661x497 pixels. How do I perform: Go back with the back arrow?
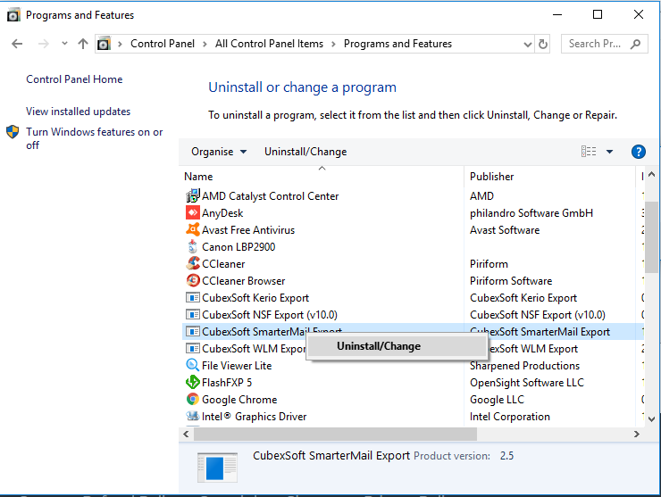[x=17, y=44]
